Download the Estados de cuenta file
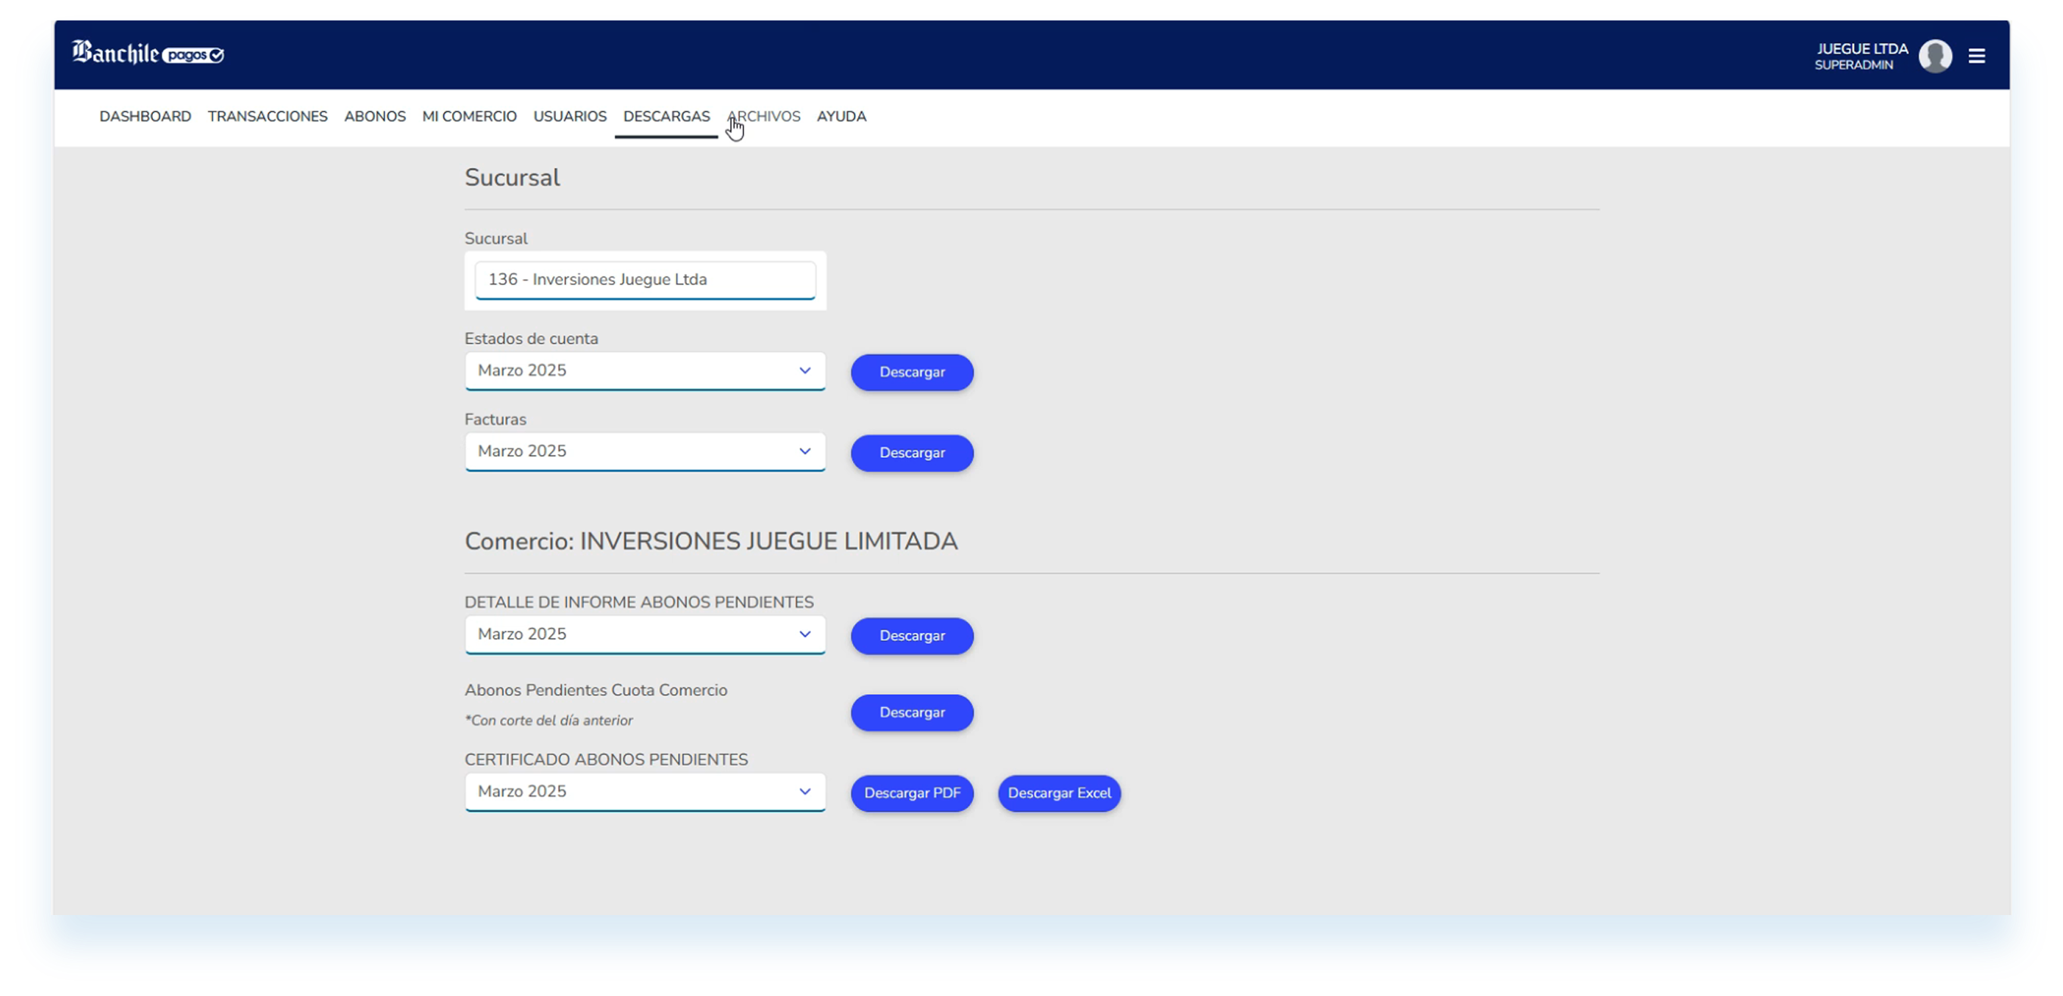2063x996 pixels. click(x=912, y=372)
